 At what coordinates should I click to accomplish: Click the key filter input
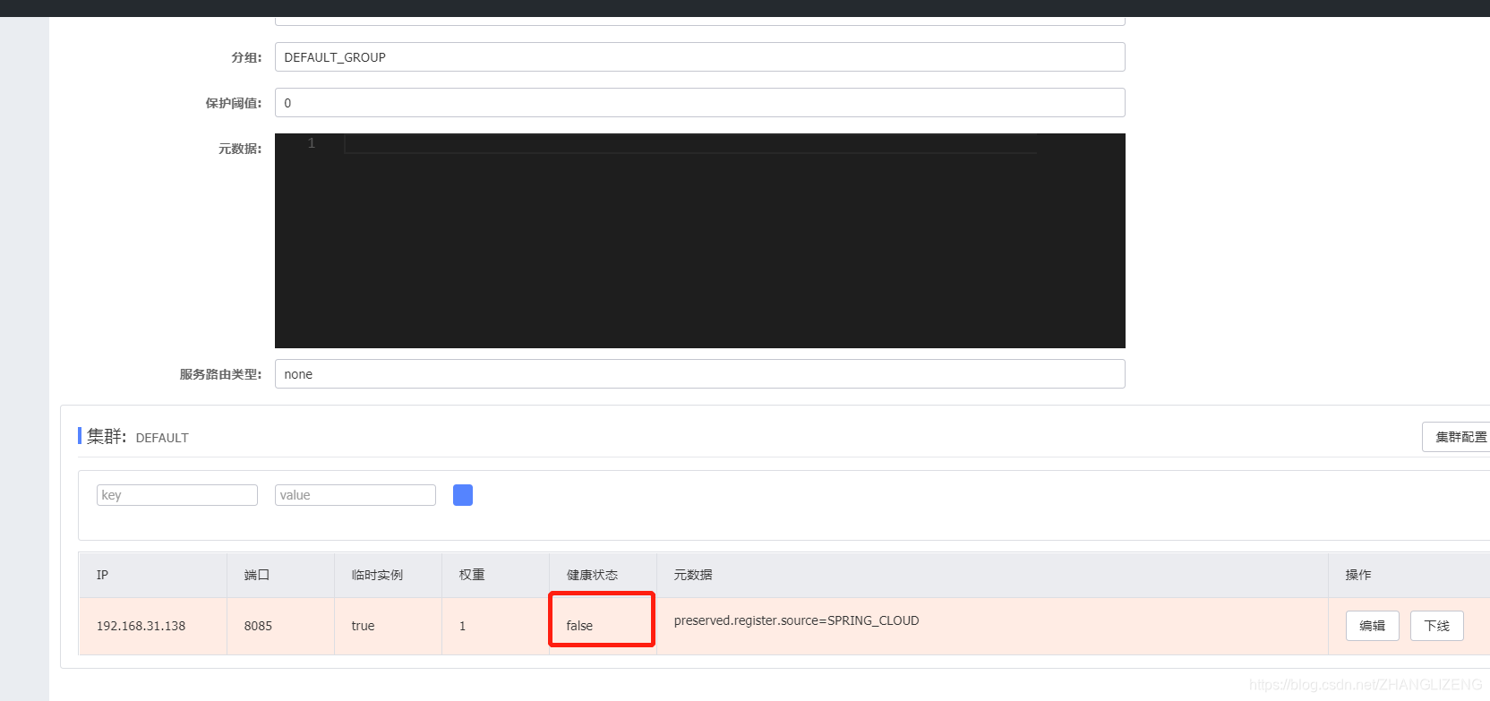177,495
